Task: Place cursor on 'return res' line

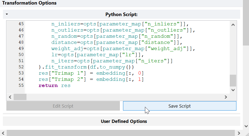Action: point(55,86)
